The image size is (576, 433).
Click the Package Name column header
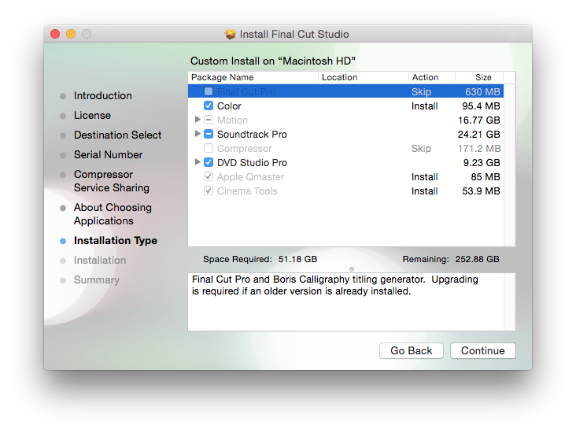click(x=253, y=77)
